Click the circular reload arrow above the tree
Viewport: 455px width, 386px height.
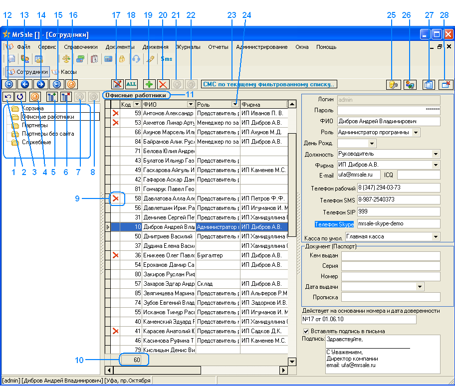tap(20, 97)
